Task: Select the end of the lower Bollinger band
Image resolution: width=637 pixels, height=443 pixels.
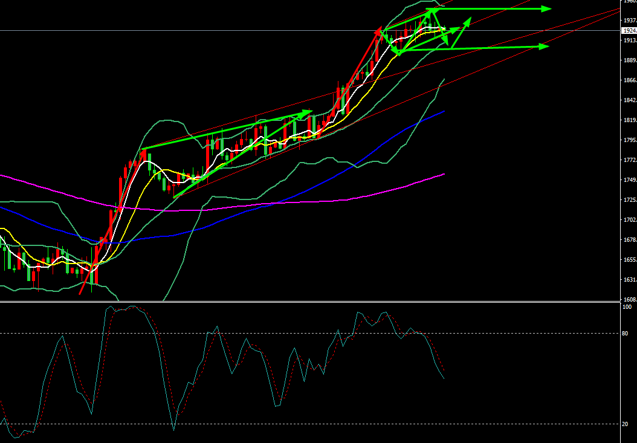Action: pyautogui.click(x=445, y=79)
